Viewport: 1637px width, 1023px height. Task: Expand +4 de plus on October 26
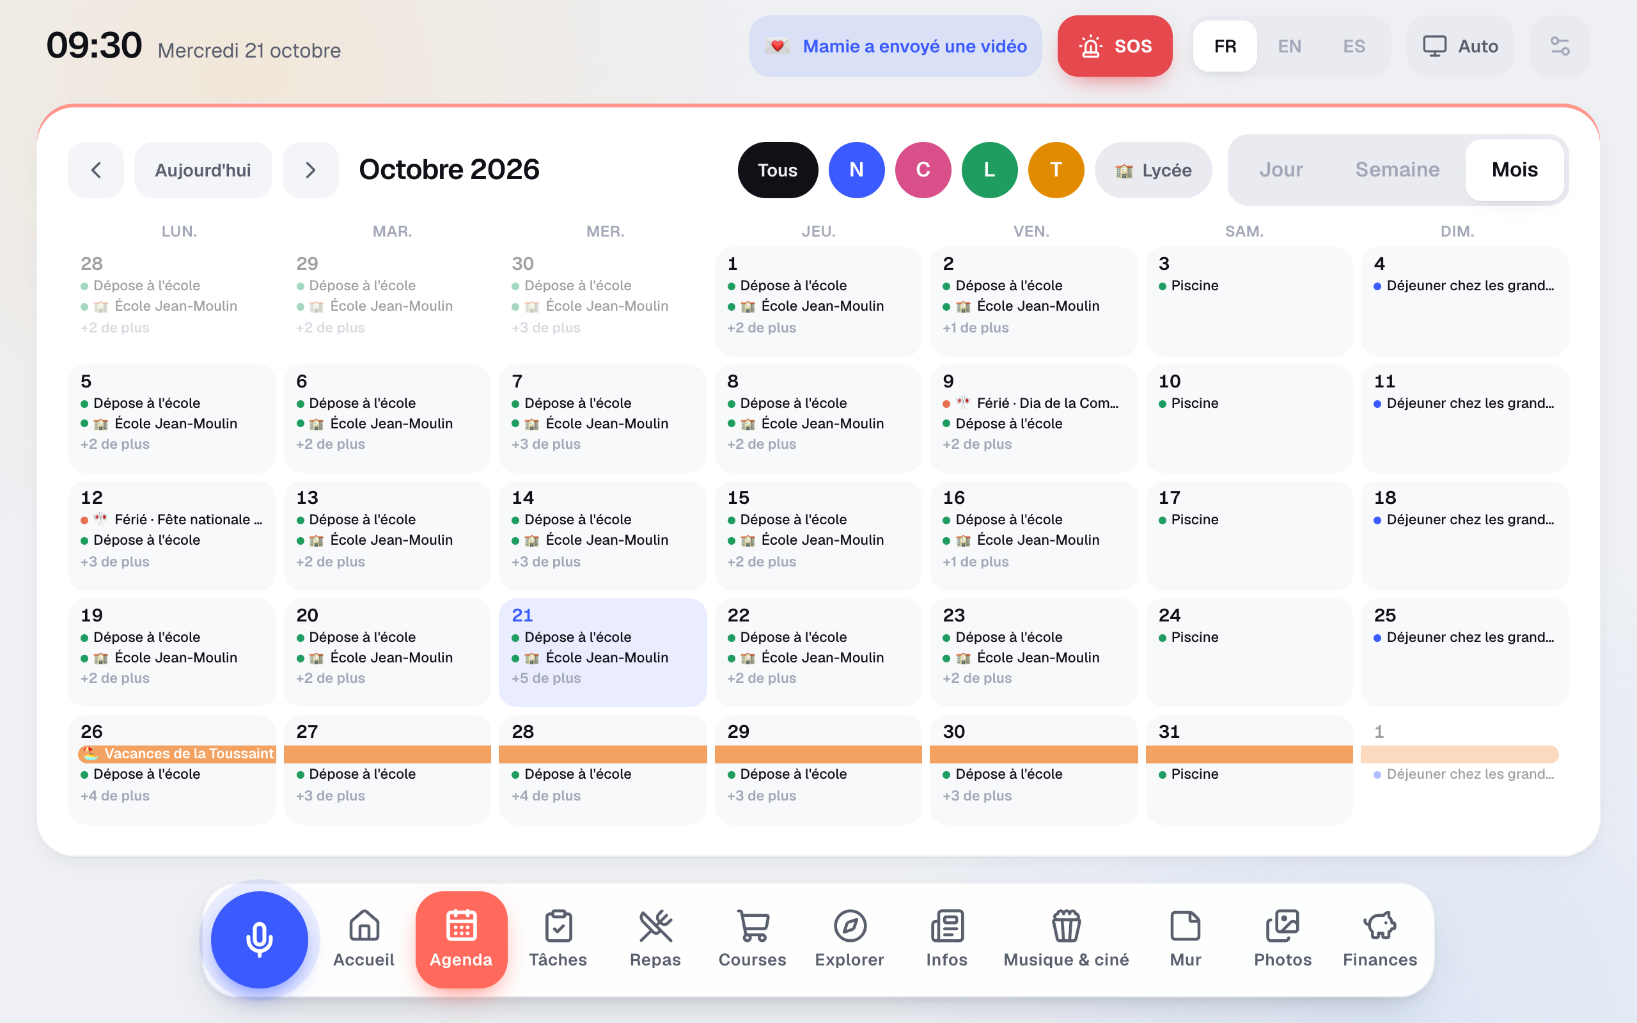click(x=115, y=795)
